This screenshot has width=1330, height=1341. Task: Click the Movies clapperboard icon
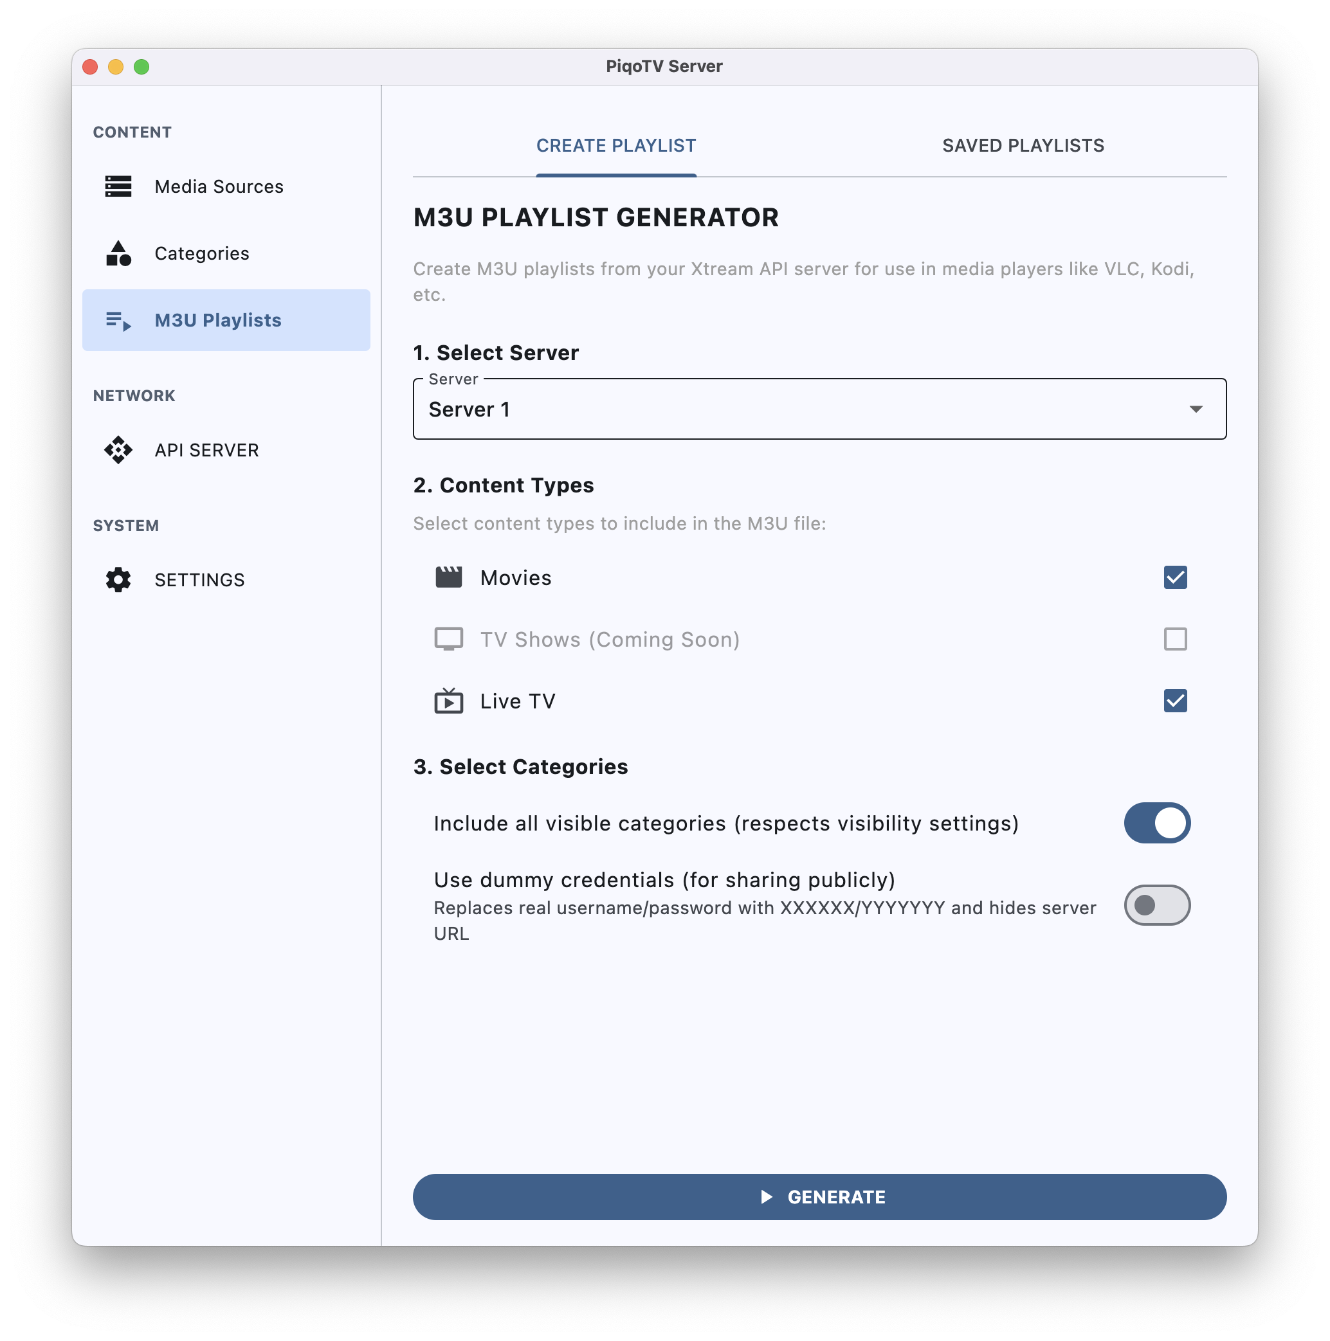(449, 577)
